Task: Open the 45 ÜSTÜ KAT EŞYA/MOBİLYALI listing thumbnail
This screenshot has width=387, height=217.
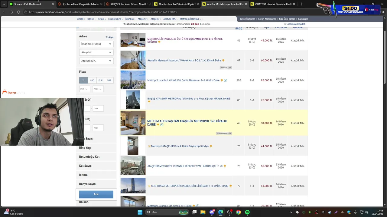Action: [133, 40]
